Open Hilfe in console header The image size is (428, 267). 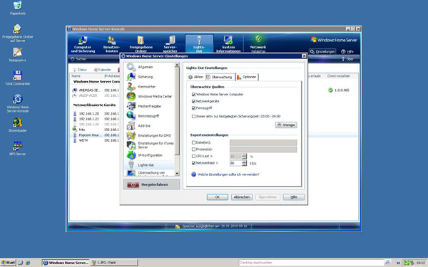pos(347,51)
